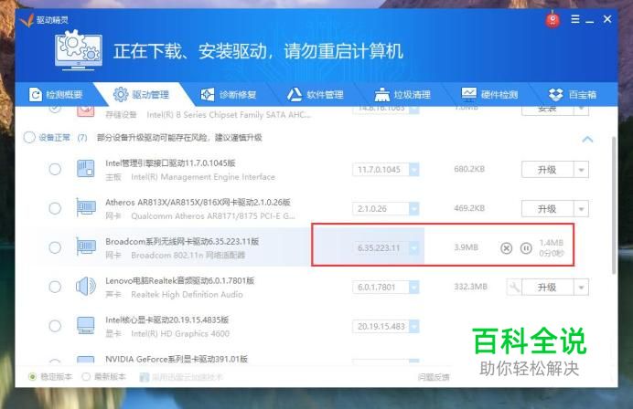The height and width of the screenshot is (409, 633).
Task: Click the Intel(R) HD Graphics 4600 text
Action: point(180,333)
